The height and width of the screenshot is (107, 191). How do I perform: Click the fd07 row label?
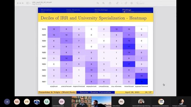pyautogui.click(x=44, y=47)
